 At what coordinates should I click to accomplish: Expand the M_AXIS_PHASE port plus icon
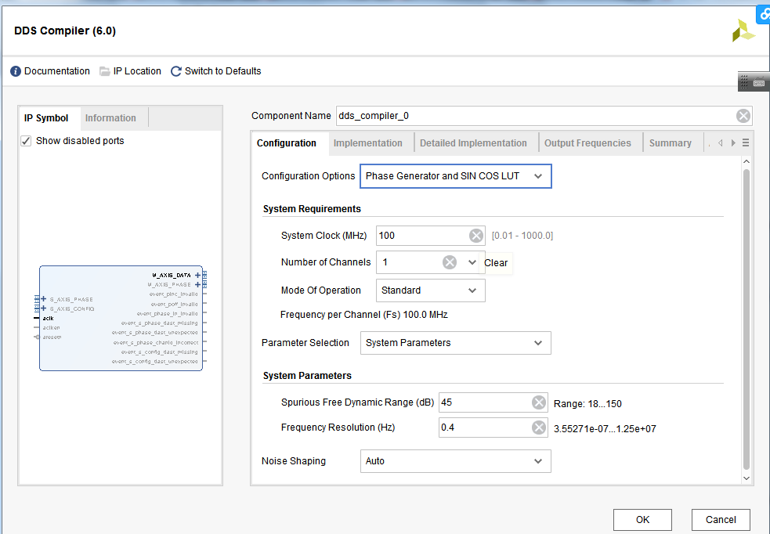coord(198,285)
